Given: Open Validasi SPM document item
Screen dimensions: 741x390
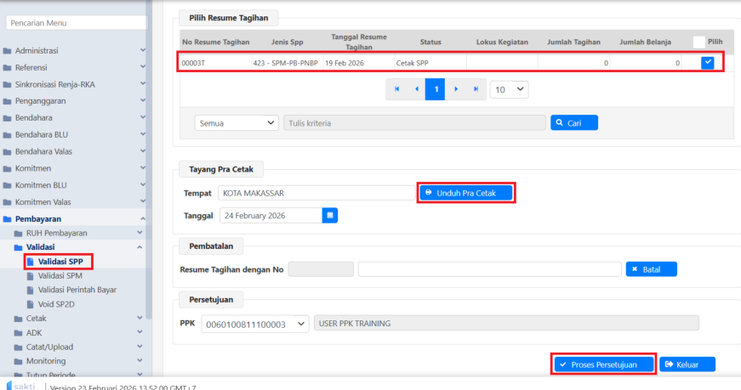Looking at the screenshot, I should 60,275.
